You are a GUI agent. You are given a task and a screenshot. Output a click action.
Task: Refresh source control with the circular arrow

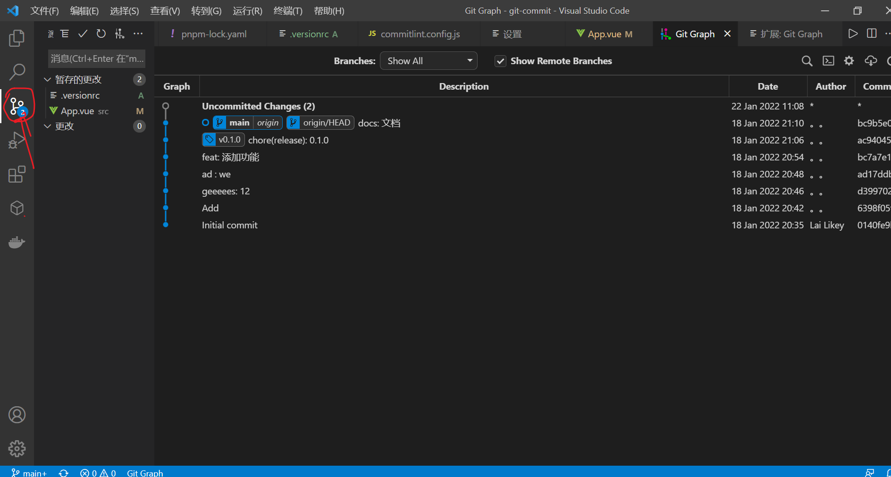click(x=101, y=33)
